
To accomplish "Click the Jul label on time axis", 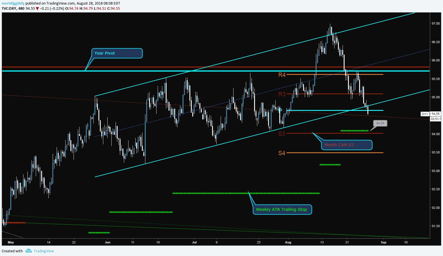I will 194,242.
